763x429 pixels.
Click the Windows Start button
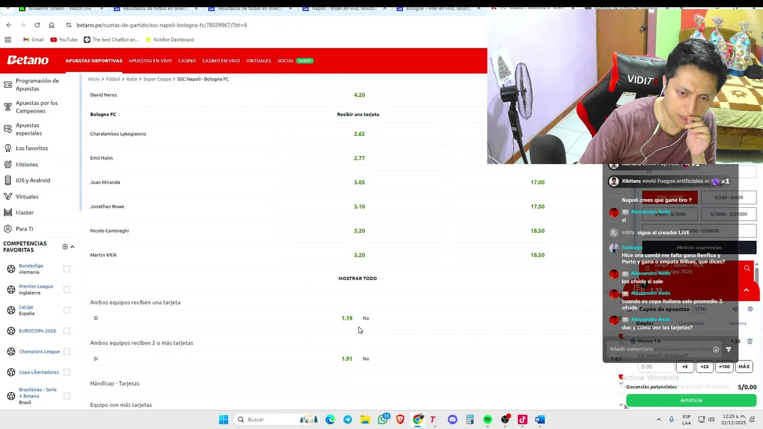click(x=224, y=419)
